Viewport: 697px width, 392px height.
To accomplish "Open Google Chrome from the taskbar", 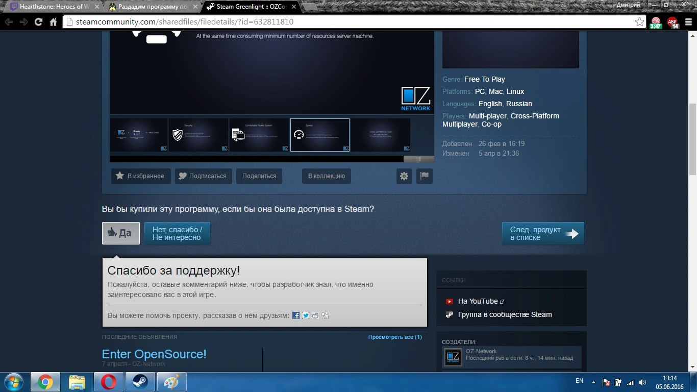I will pos(45,382).
